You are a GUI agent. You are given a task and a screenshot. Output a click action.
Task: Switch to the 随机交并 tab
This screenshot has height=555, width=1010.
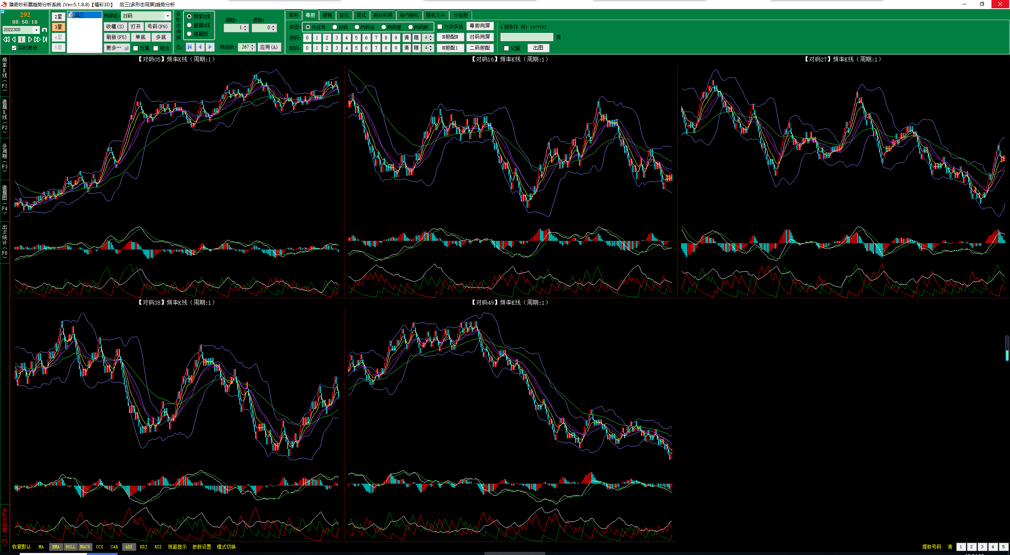(436, 15)
